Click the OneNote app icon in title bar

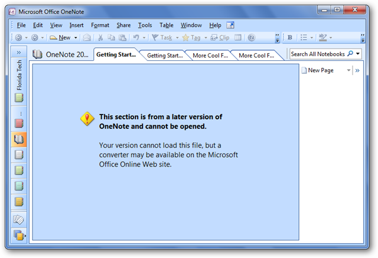(12, 12)
